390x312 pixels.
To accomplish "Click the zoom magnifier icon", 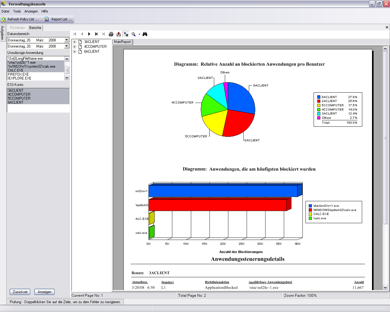I will (x=133, y=34).
